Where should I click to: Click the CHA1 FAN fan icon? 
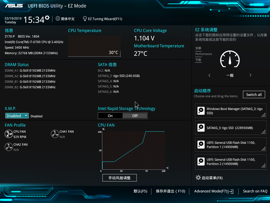pos(55,134)
